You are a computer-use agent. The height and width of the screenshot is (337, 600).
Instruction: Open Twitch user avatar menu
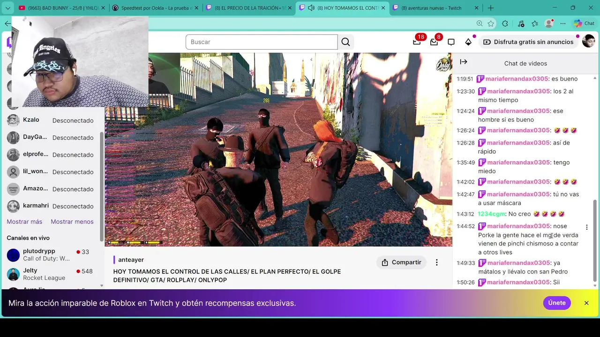588,41
